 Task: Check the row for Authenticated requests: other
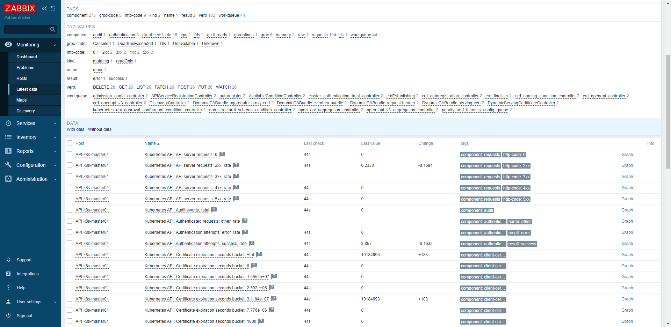click(70, 221)
